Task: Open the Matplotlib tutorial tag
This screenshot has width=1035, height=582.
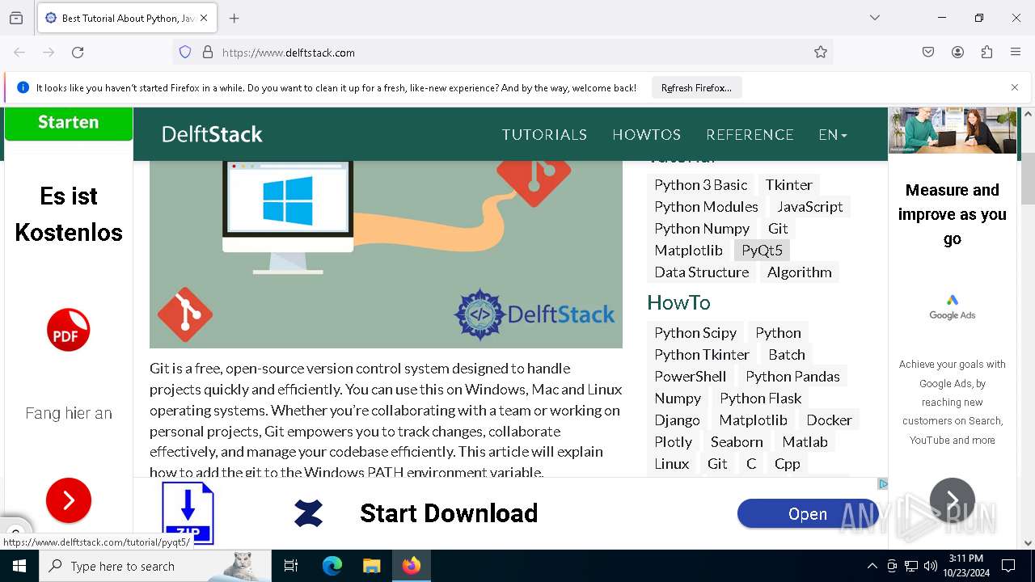Action: click(x=689, y=251)
